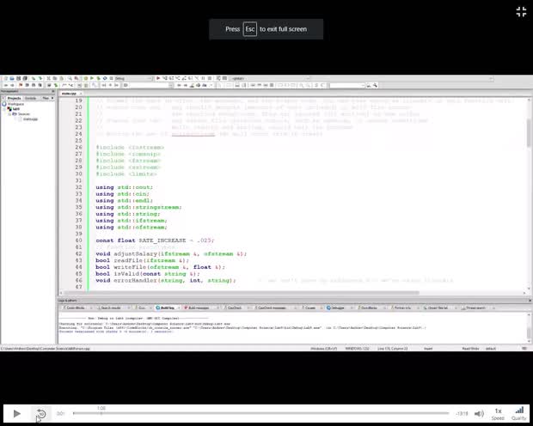The height and width of the screenshot is (426, 533).
Task: Click the Redo toolbar icon
Action: tap(40, 78)
